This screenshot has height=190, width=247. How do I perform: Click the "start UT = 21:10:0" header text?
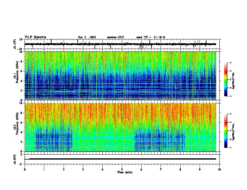(151, 37)
